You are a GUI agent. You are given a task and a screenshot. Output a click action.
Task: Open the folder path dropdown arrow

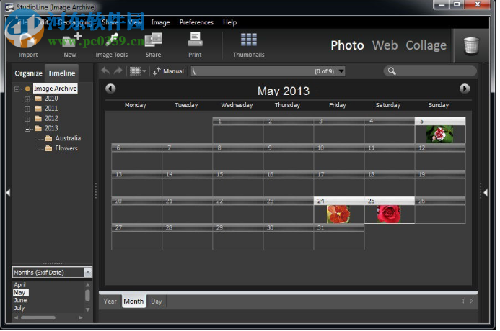341,71
